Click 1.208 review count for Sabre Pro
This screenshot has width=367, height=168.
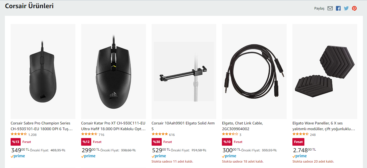click(32, 135)
